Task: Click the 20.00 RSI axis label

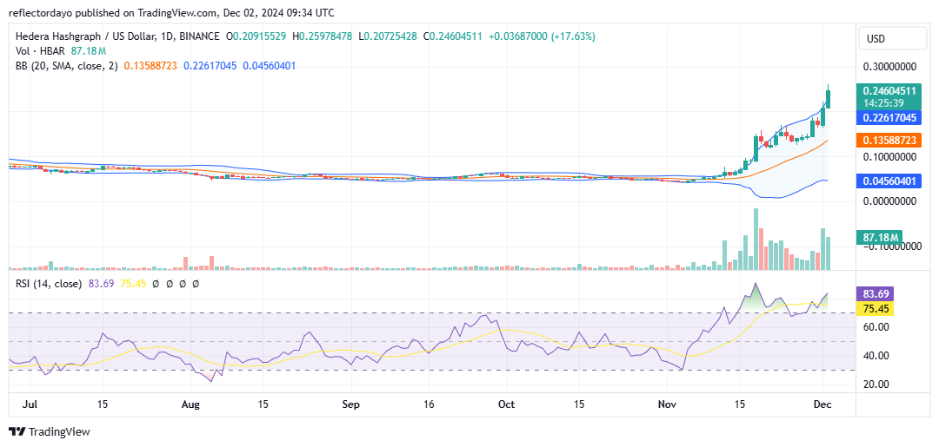Action: click(x=875, y=385)
